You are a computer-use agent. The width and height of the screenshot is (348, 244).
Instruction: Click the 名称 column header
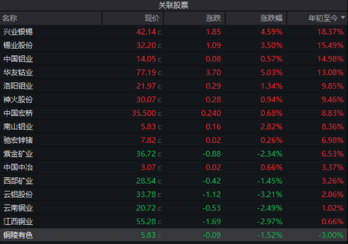pos(10,18)
